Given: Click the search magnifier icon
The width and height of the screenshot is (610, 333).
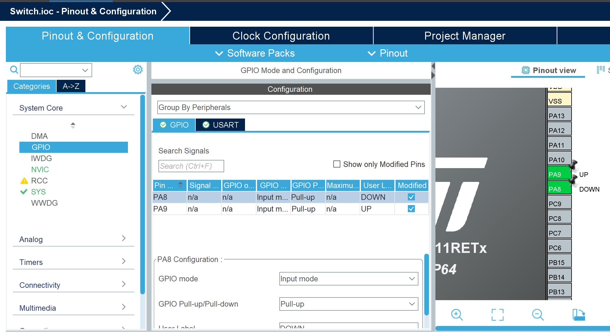Looking at the screenshot, I should [14, 70].
